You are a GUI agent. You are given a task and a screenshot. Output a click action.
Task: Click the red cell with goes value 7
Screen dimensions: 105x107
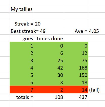click(22, 90)
